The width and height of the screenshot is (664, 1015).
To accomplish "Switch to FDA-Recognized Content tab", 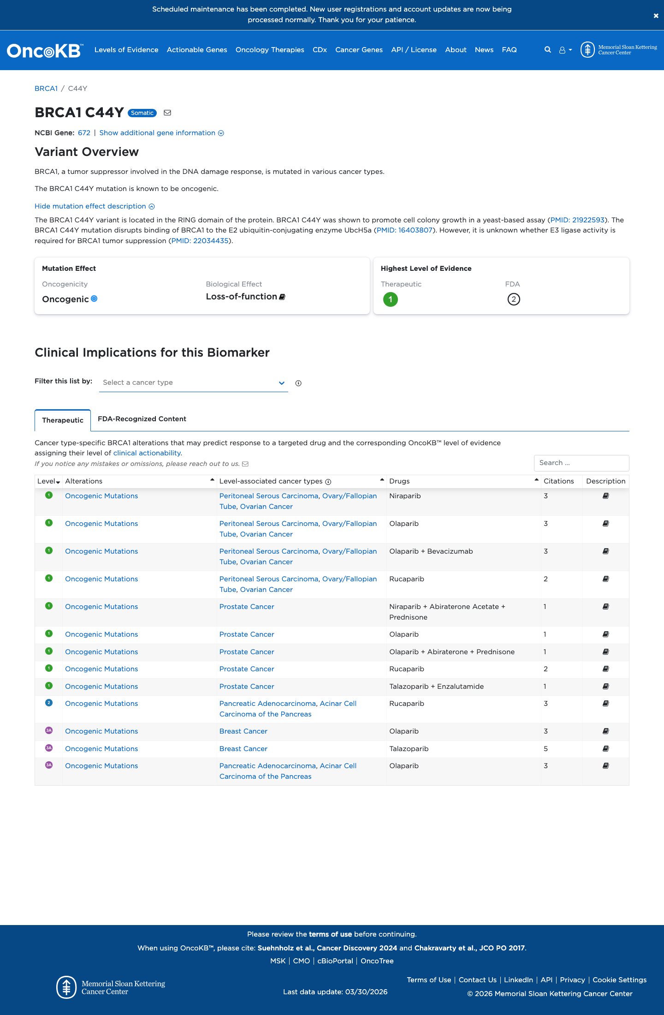I will coord(142,419).
